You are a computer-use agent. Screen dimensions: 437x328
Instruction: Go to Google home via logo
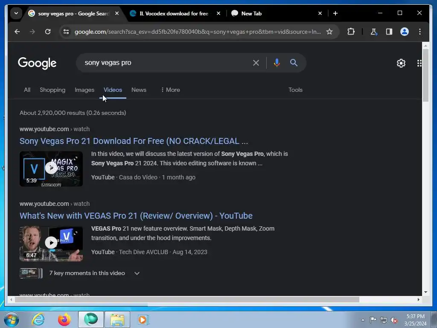tap(37, 63)
